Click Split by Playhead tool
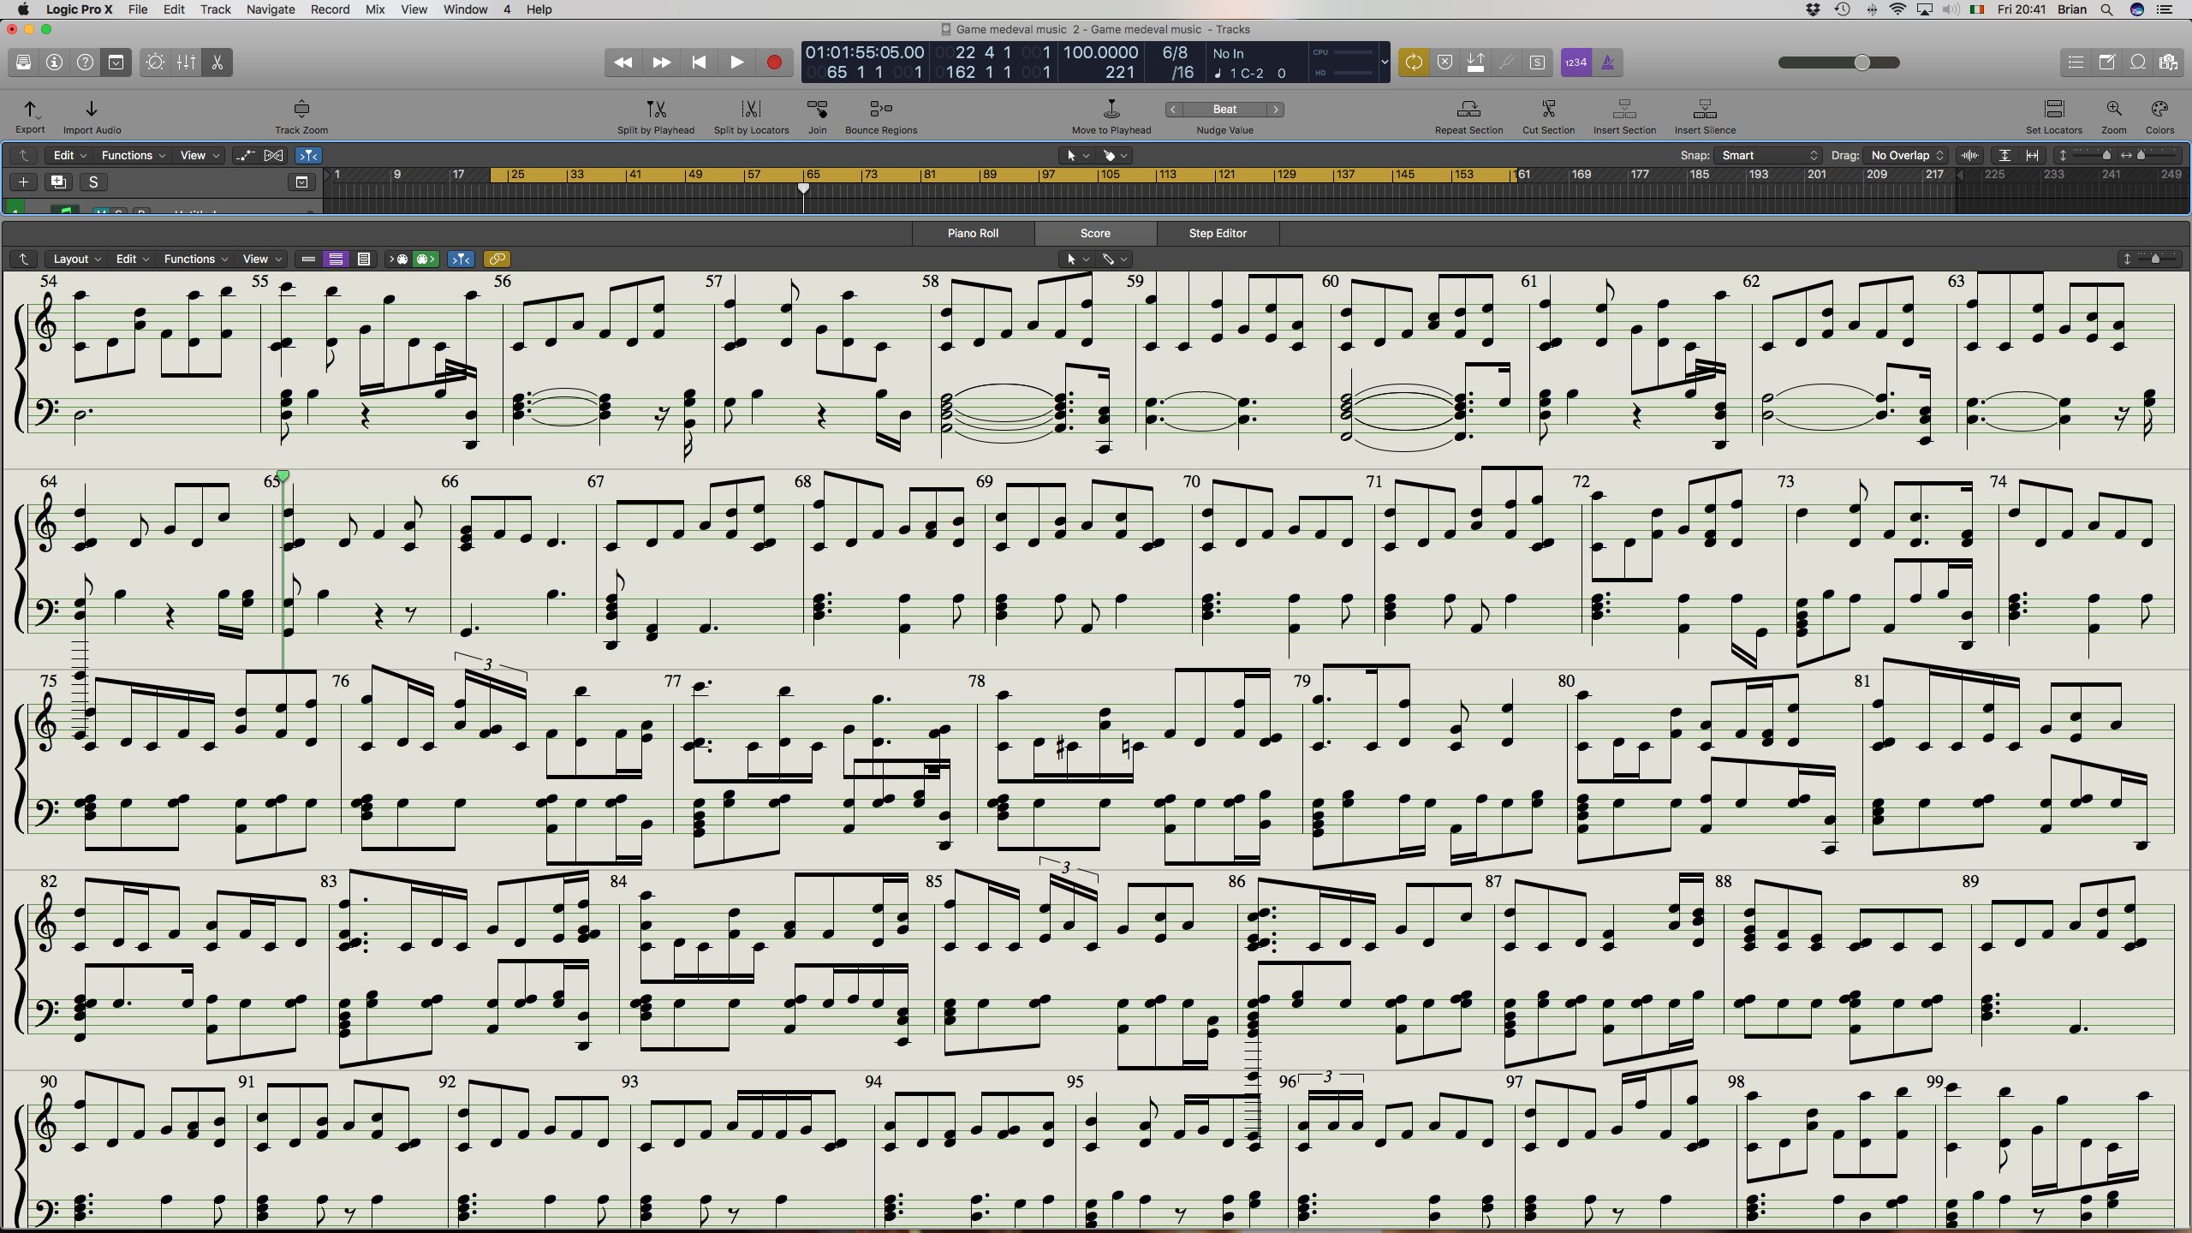2192x1233 pixels. pyautogui.click(x=656, y=116)
